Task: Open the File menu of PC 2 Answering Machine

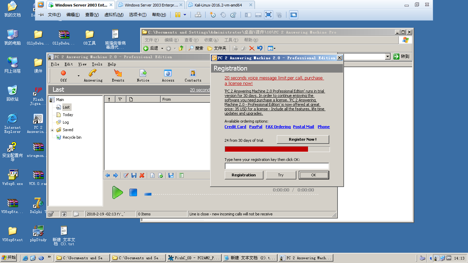Action: pyautogui.click(x=55, y=64)
